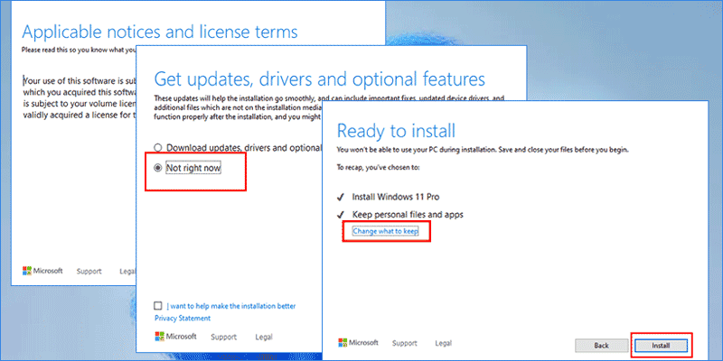Click the 'Keep personal files and apps' text
The height and width of the screenshot is (361, 723).
point(408,215)
